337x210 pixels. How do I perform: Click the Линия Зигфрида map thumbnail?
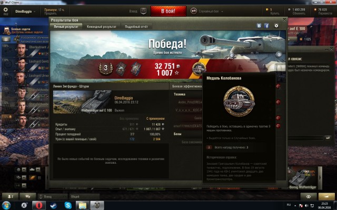click(83, 102)
